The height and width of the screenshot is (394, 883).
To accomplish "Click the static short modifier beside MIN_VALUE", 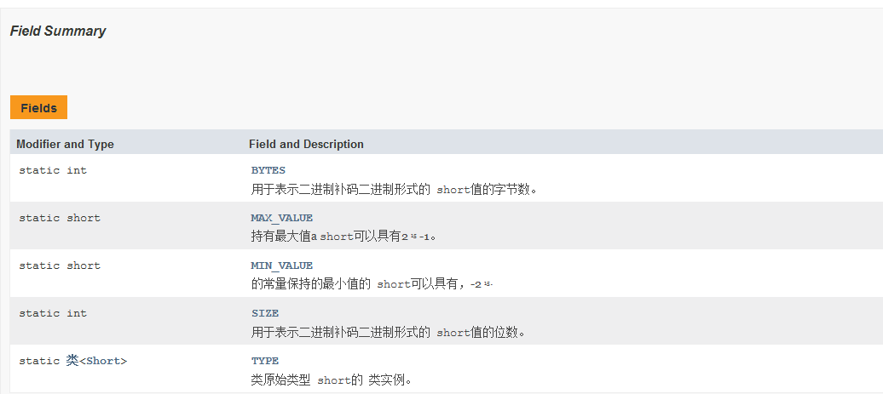I will coord(60,266).
